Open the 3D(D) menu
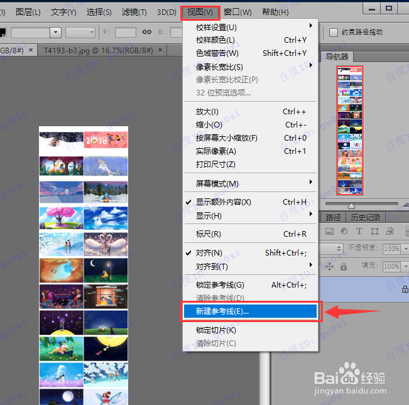Screen dimensions: 409x405 [166, 13]
